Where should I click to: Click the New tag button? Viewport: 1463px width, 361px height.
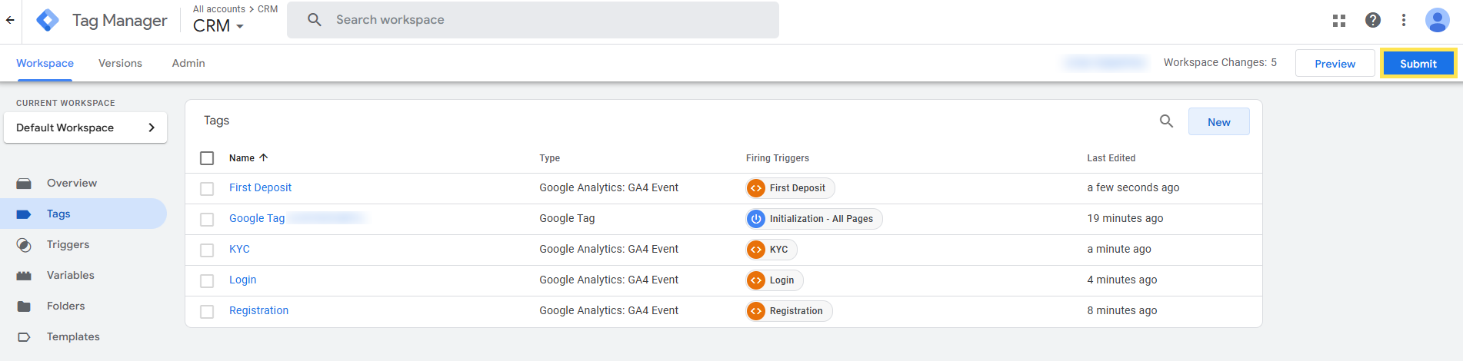click(x=1218, y=122)
